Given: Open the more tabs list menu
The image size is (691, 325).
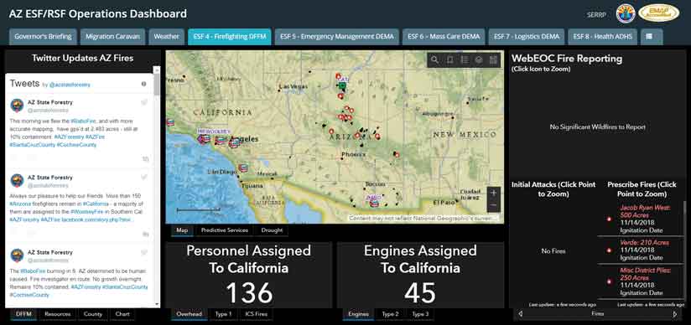Looking at the screenshot, I should click(649, 37).
